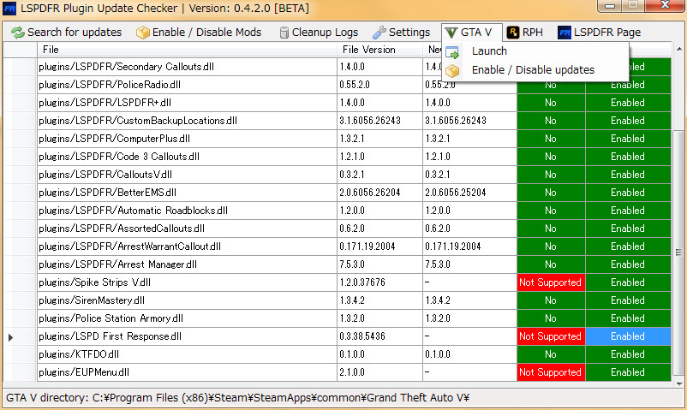Toggle Enabled status for LSPD First Response.dll
This screenshot has width=687, height=410.
(628, 336)
